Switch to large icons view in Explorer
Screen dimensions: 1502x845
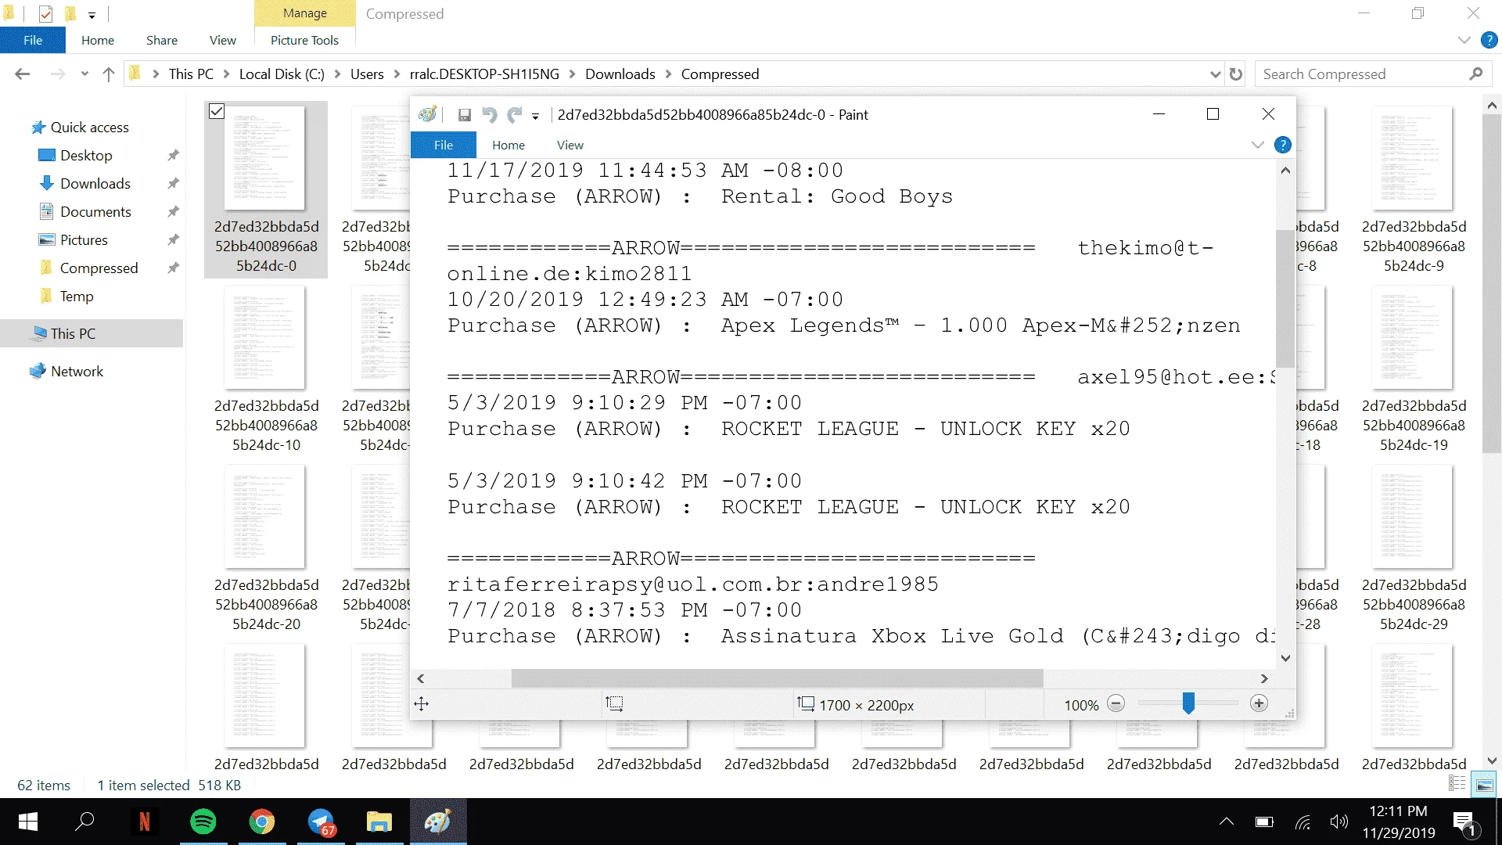1484,785
